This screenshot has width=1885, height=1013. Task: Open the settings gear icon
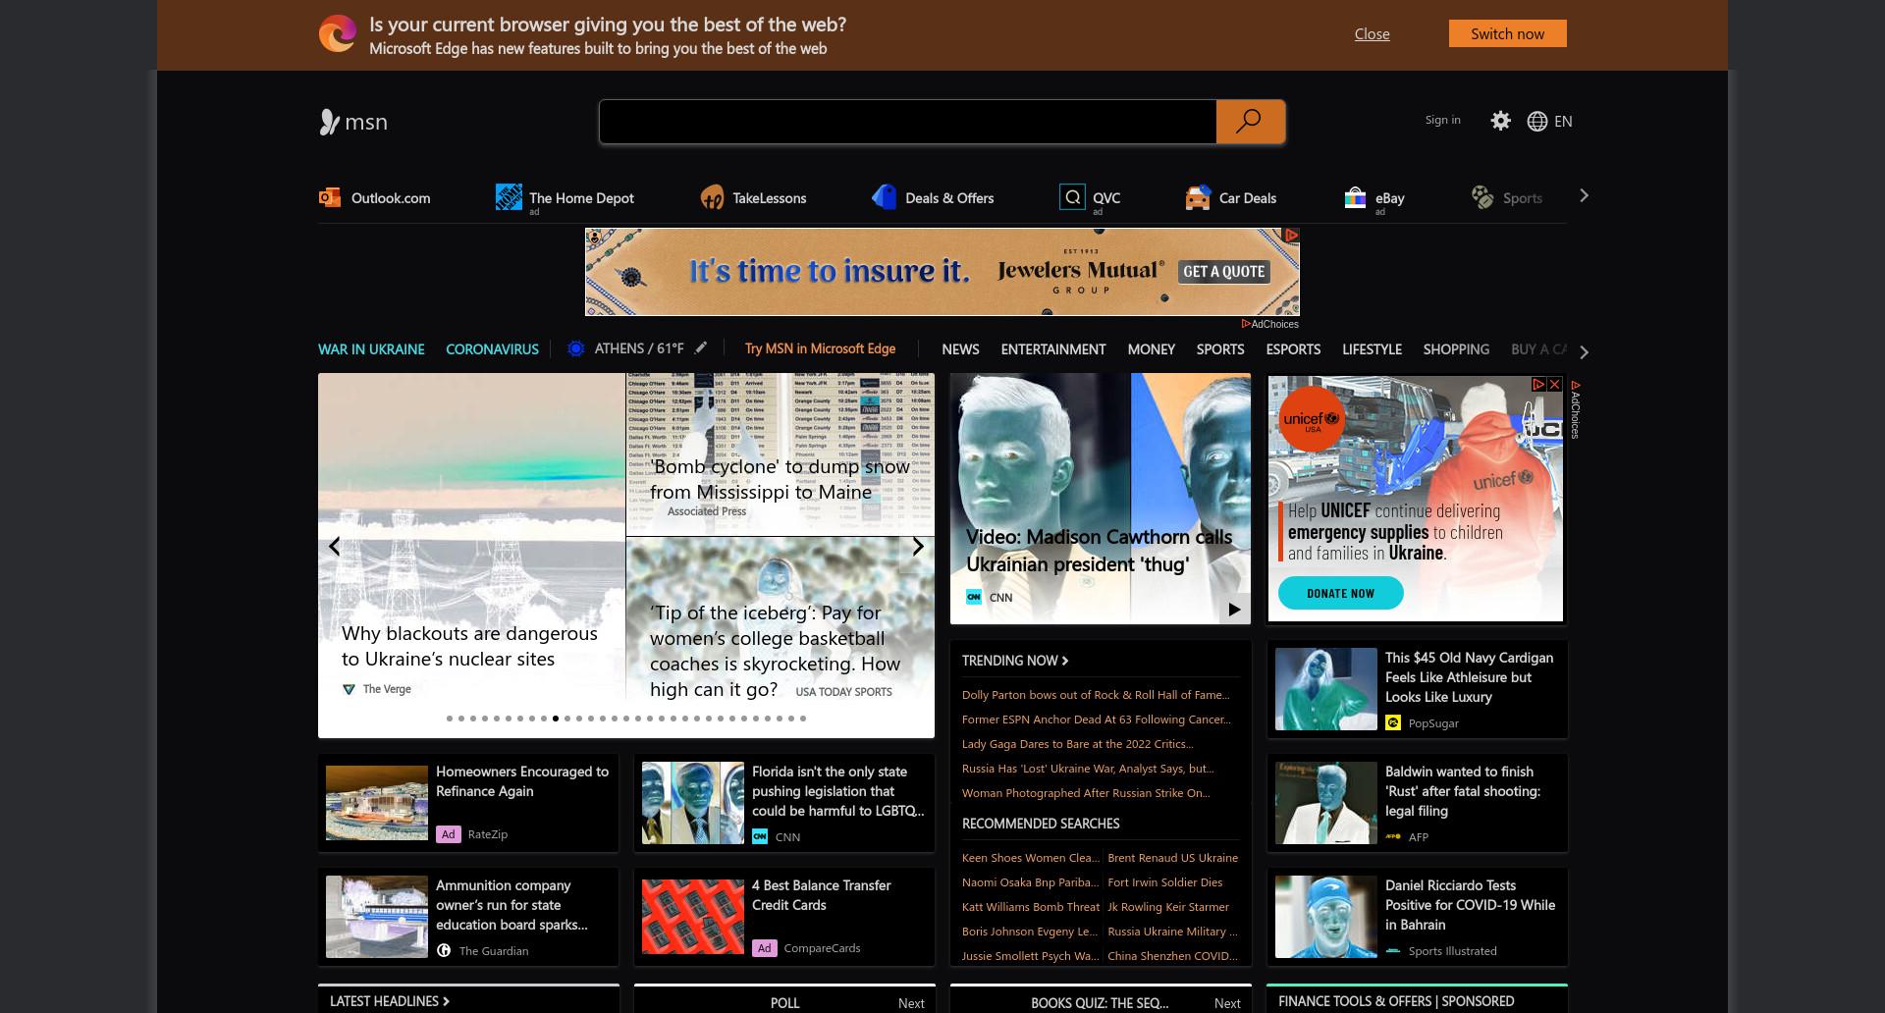1500,121
